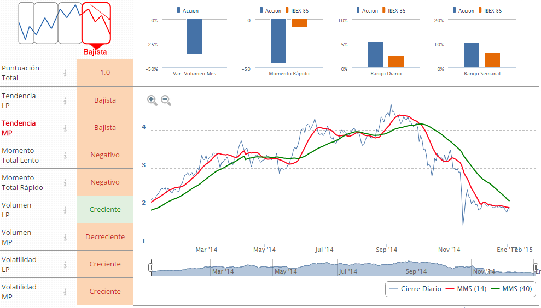Click the blue Var. Volumen Mes bar
This screenshot has width=541, height=308.
pos(194,37)
